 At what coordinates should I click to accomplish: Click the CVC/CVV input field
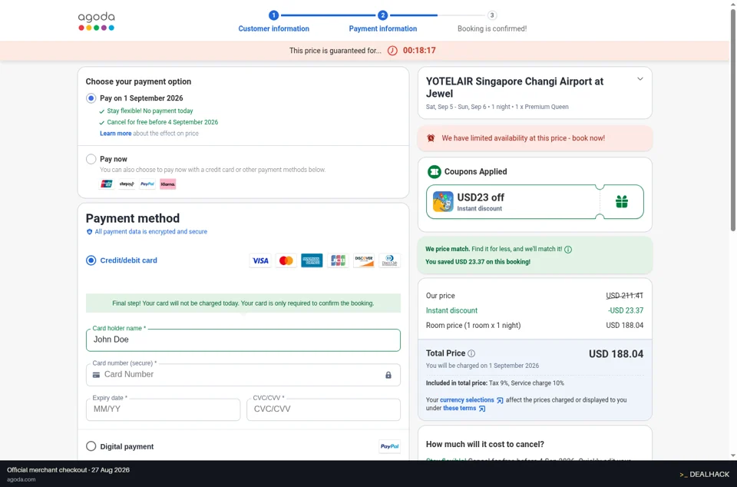[323, 409]
